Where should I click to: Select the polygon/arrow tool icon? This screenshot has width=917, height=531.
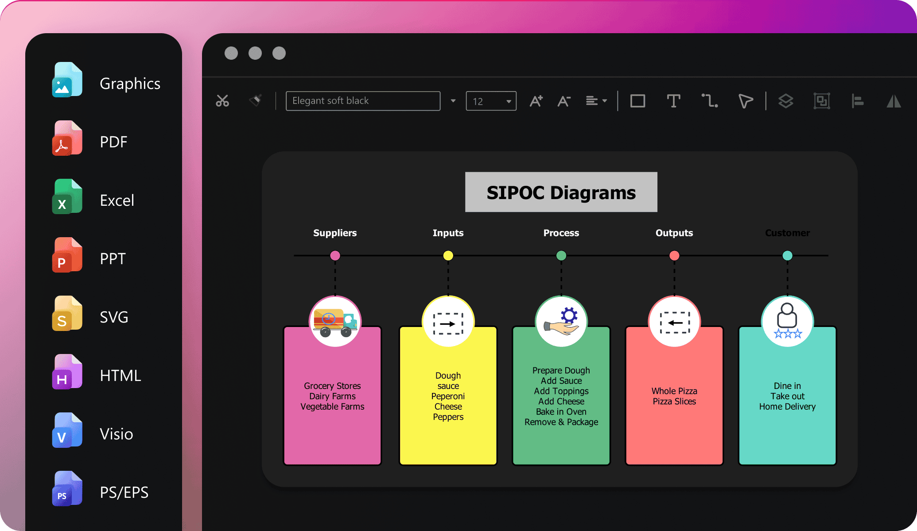(744, 100)
